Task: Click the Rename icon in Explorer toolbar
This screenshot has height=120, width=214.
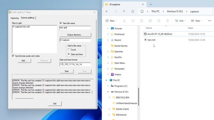Action: click(x=150, y=21)
